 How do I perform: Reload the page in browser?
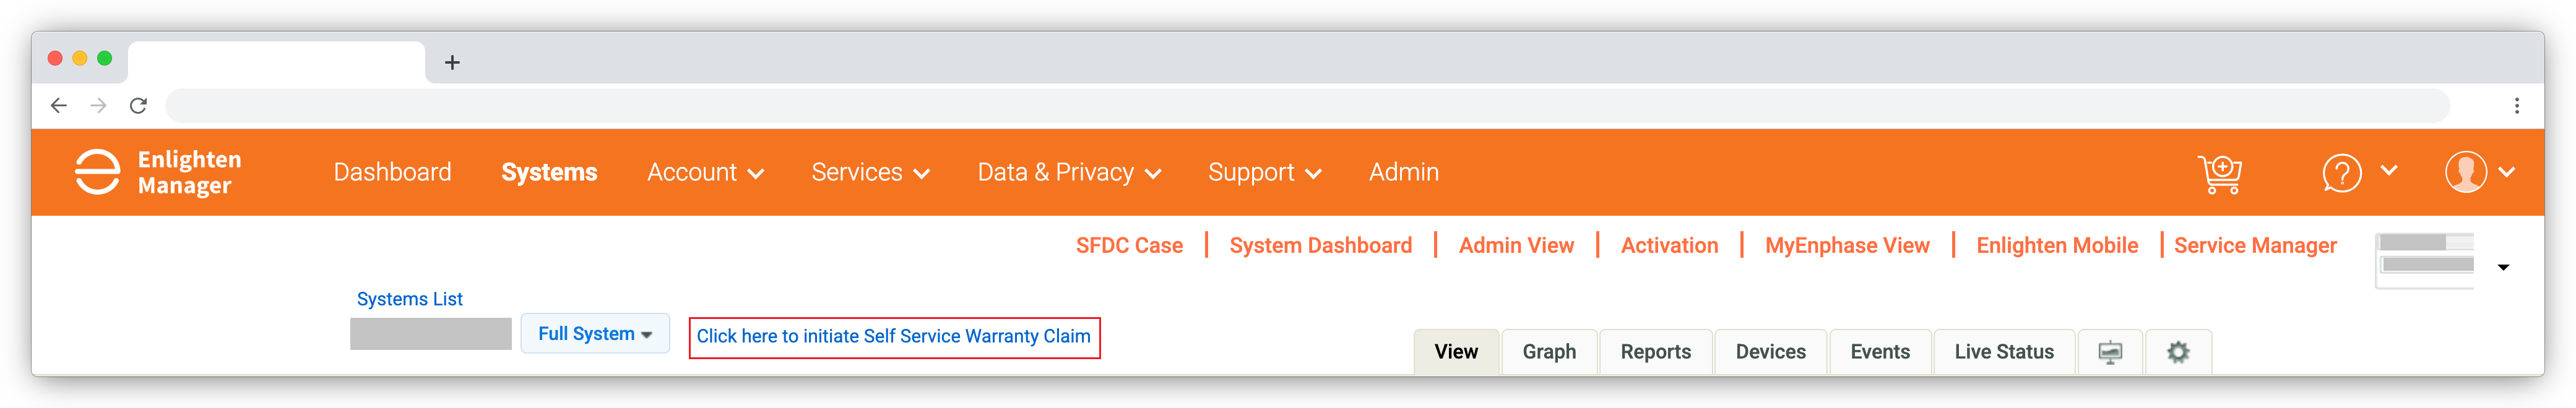138,106
